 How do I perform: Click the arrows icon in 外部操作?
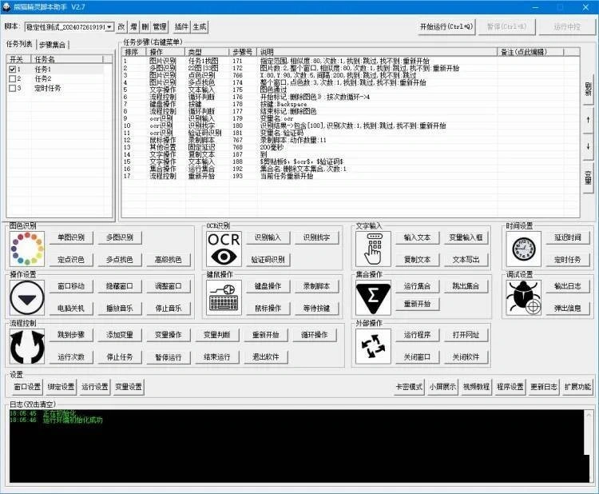[373, 346]
